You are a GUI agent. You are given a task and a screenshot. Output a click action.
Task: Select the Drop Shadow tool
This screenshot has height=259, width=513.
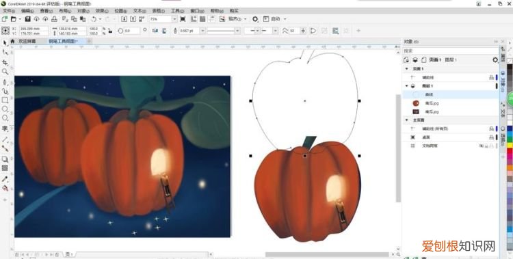pyautogui.click(x=5, y=159)
